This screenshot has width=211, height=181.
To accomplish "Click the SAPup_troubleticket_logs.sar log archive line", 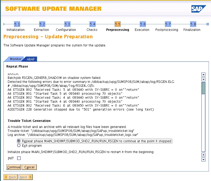I will [73, 135].
